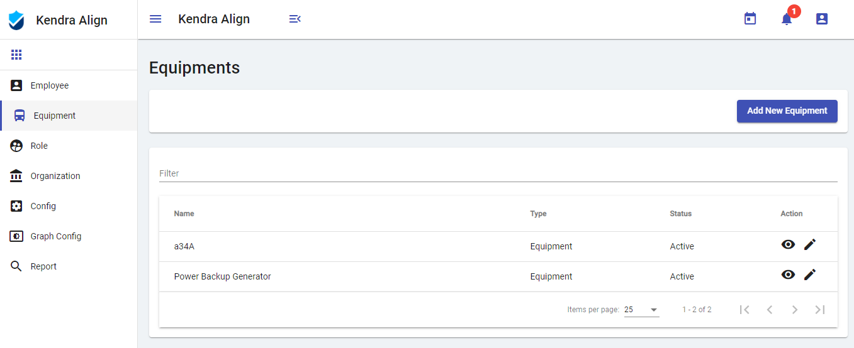Click the Config gear icon in sidebar
854x348 pixels.
tap(16, 206)
